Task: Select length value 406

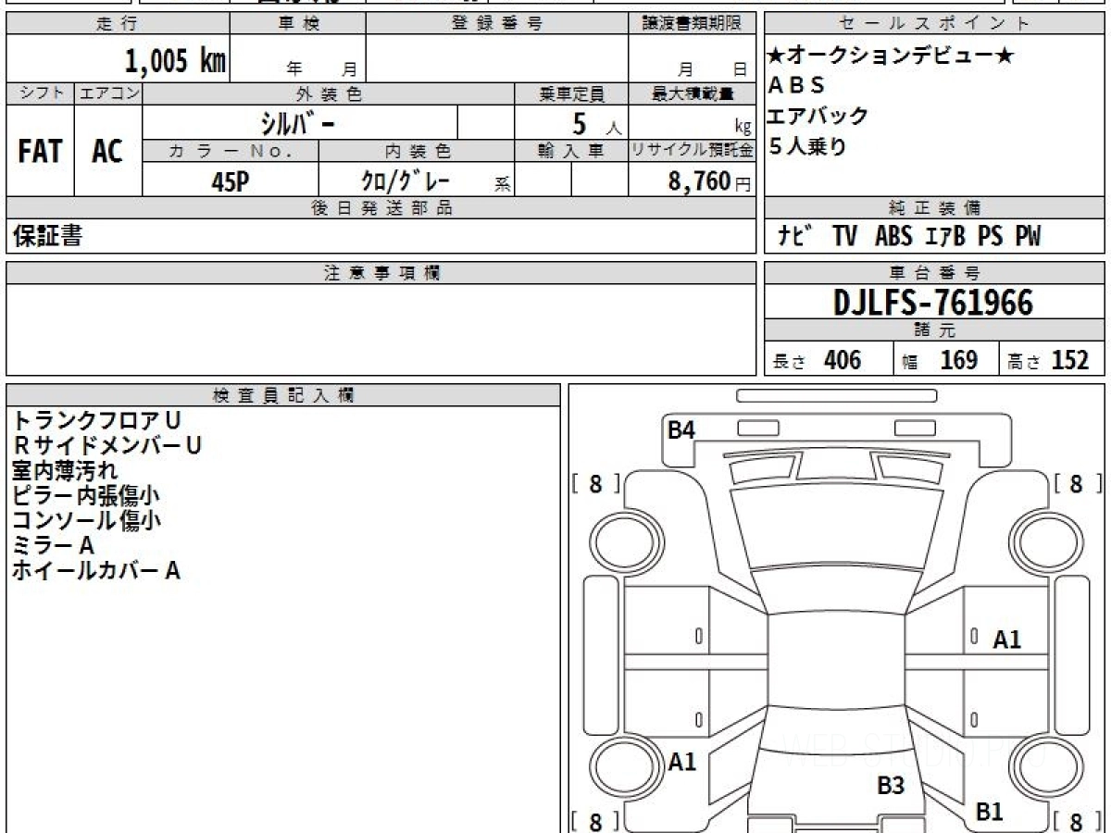Action: click(x=843, y=360)
